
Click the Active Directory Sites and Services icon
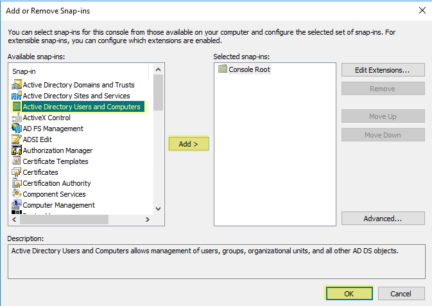(x=17, y=96)
